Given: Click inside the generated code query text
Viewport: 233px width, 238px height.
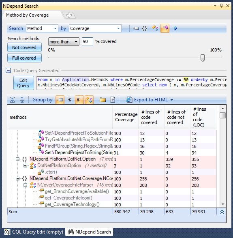Looking at the screenshot, I should click(132, 83).
